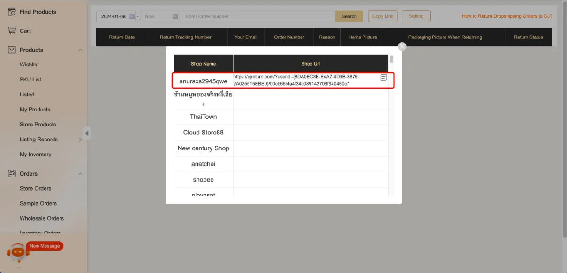This screenshot has height=273, width=567.
Task: Click the Copy Link button
Action: pyautogui.click(x=382, y=16)
